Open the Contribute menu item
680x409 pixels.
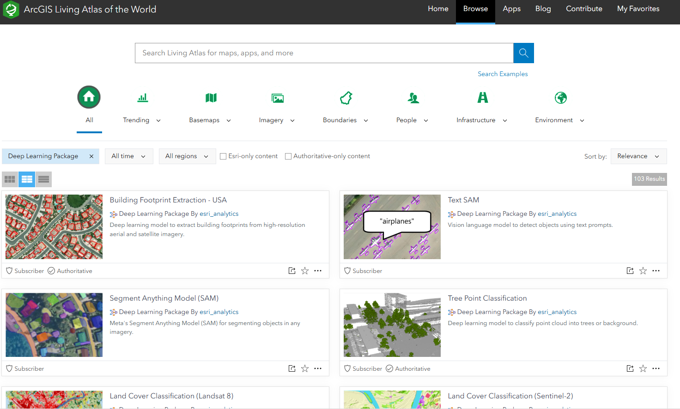583,8
